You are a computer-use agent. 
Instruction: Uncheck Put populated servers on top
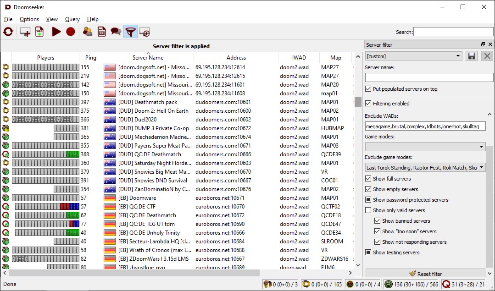point(368,89)
